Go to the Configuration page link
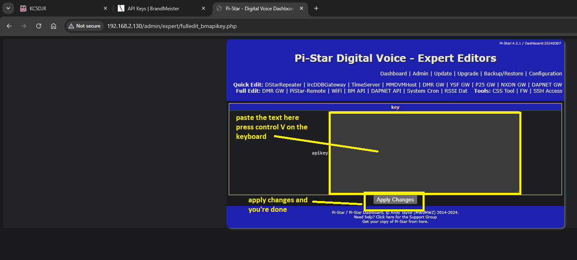 tap(545, 74)
